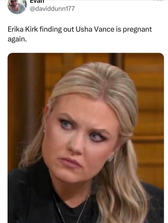Click the @daviddunn177 handle
Screen dimensions: 168x223
click(x=52, y=9)
